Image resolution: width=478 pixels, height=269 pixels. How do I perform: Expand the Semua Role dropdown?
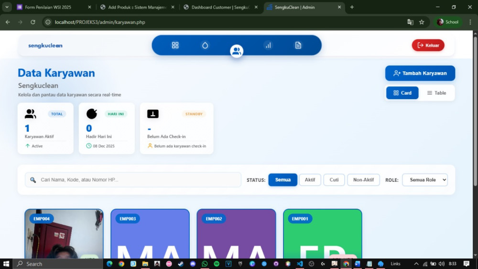point(425,180)
